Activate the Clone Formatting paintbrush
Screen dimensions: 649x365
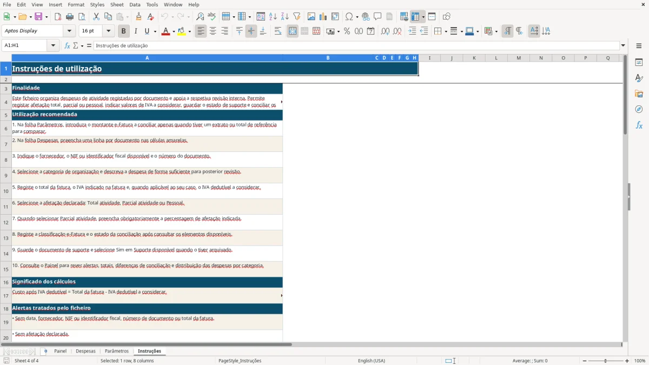click(139, 17)
